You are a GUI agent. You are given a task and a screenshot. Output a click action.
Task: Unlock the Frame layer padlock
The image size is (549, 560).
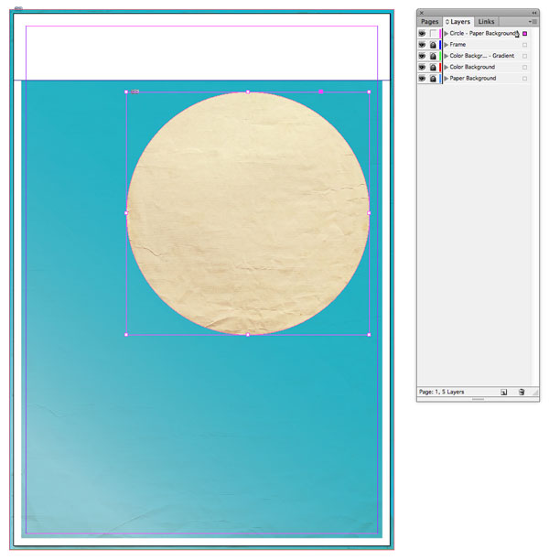tap(433, 45)
